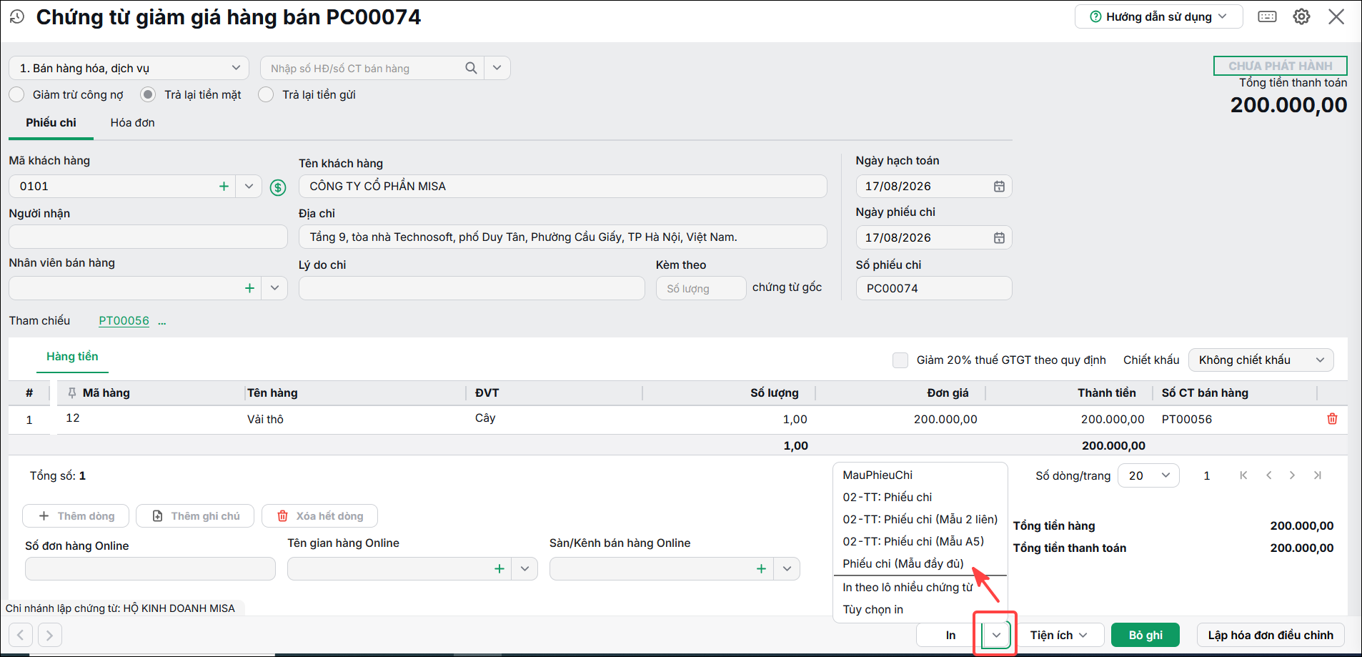Expand the invoice number search dropdown arrow
The width and height of the screenshot is (1362, 657).
(x=497, y=68)
